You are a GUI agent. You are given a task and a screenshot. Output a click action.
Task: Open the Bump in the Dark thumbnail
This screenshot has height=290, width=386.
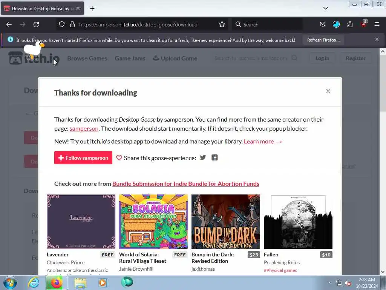[x=226, y=221]
